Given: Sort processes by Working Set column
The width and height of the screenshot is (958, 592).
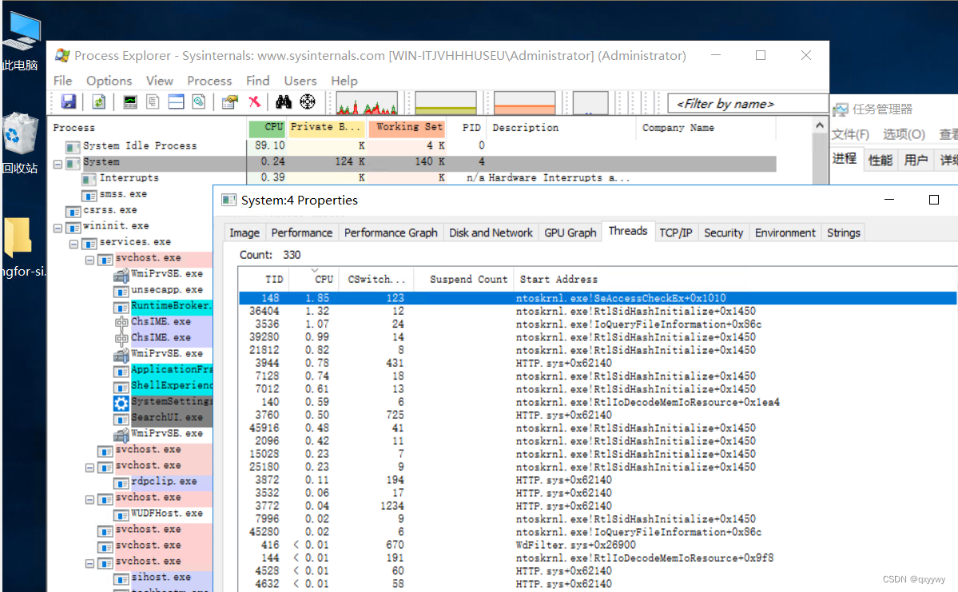Looking at the screenshot, I should [407, 127].
